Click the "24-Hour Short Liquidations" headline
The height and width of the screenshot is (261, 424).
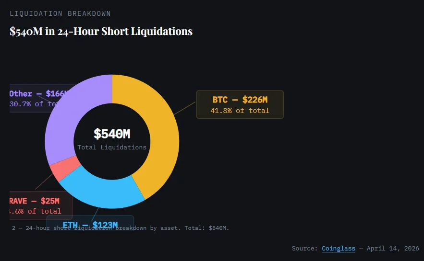tap(125, 32)
